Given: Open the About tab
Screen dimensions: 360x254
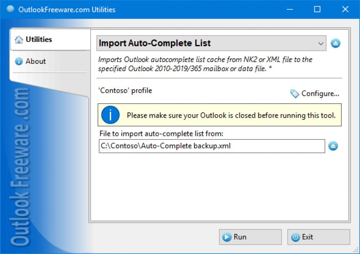Looking at the screenshot, I should tap(36, 61).
